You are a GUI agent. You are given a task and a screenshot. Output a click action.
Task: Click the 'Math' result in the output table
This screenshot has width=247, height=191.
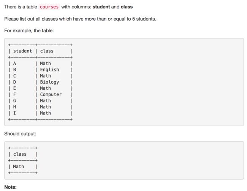tap(19, 166)
